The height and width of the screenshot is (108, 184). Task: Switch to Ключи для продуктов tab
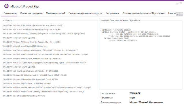(x=31, y=13)
